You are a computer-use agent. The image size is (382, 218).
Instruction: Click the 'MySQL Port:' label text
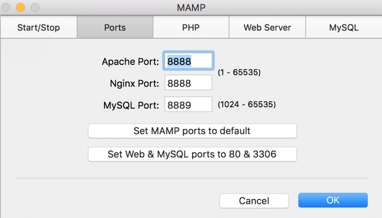tap(131, 105)
